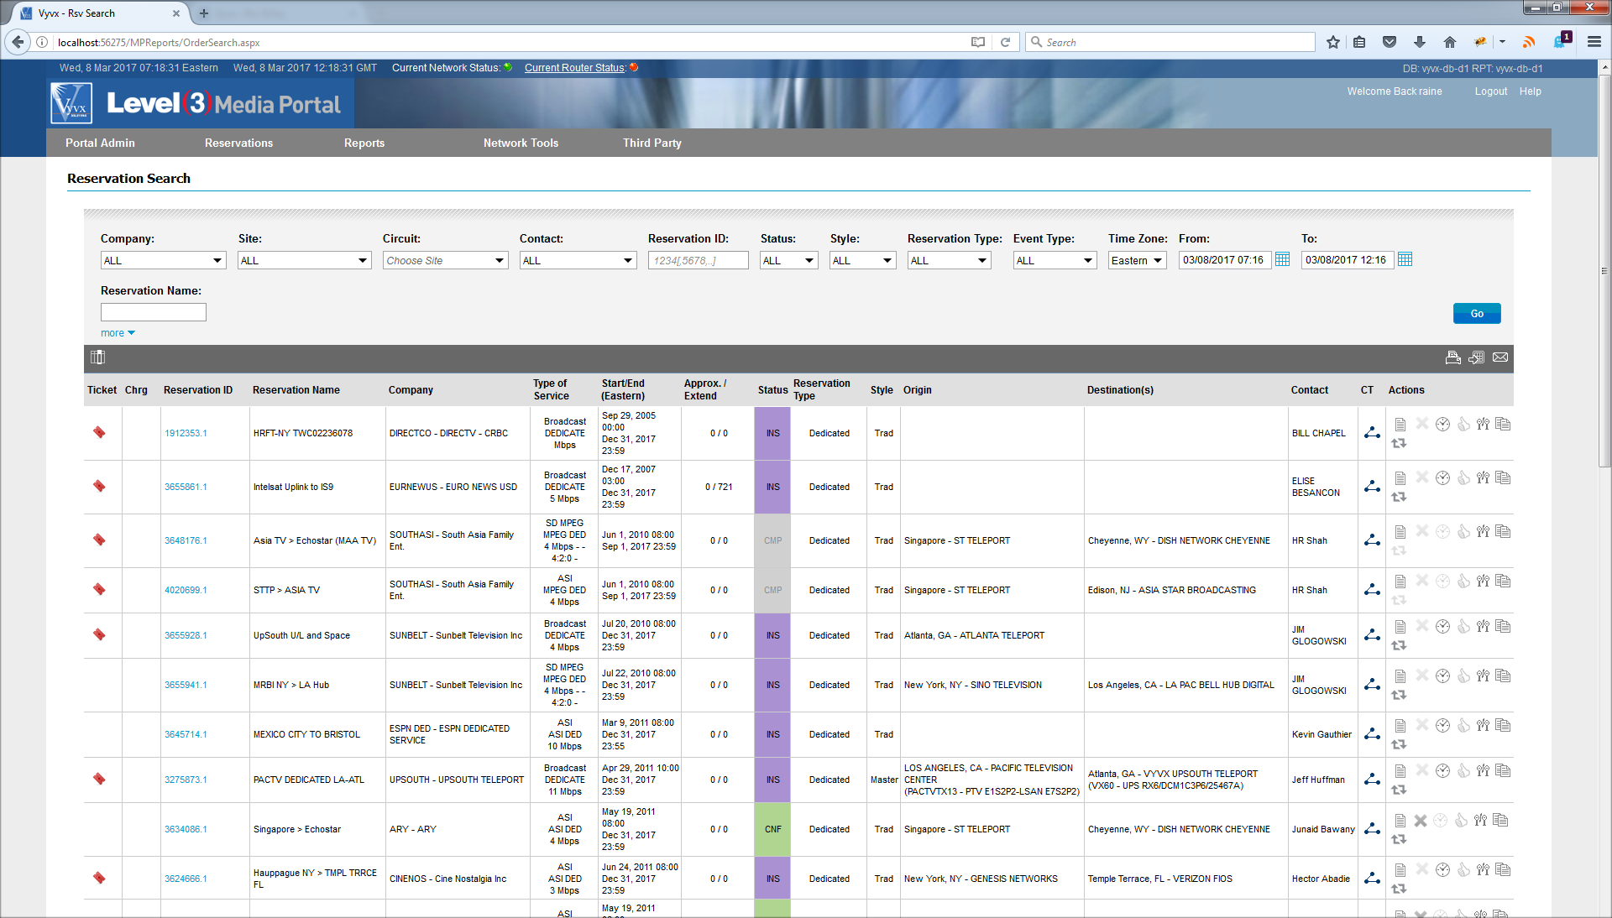The image size is (1612, 918).
Task: Open the Status dropdown filter
Action: [788, 260]
